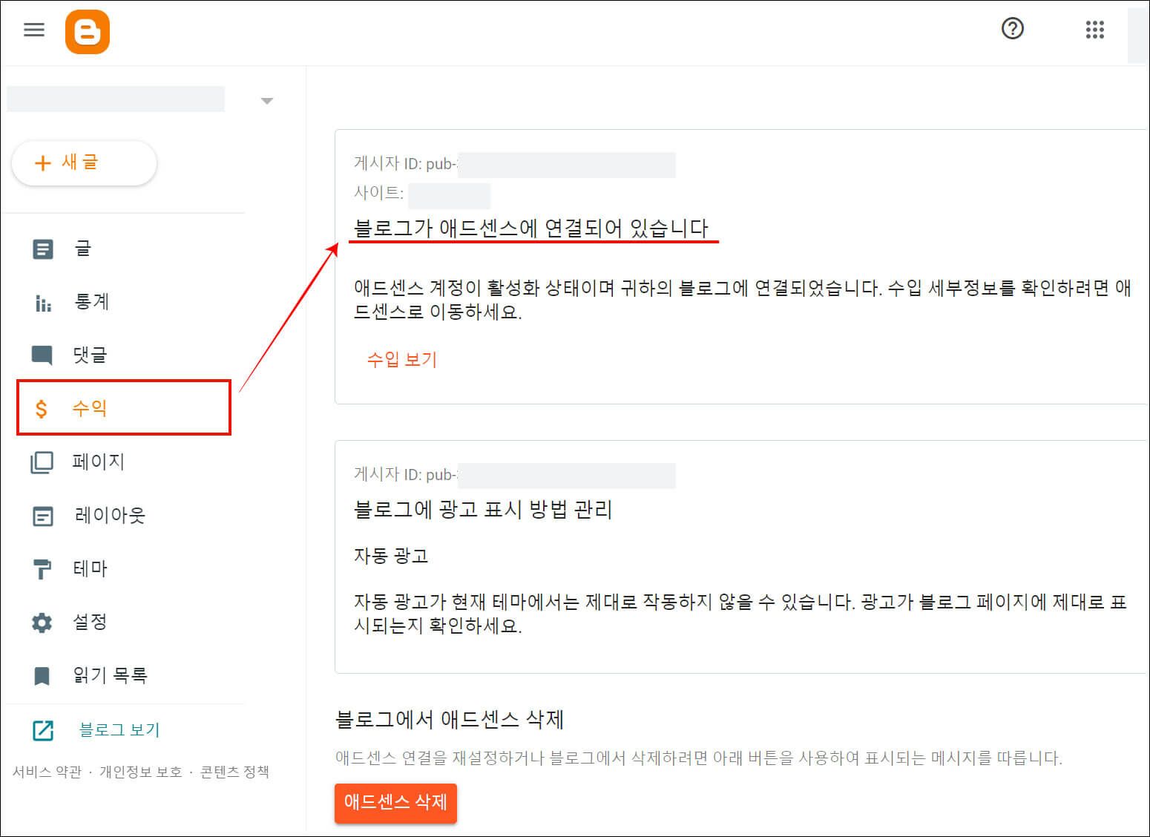Click the 새 글 new post button
Screen dimensions: 1150x837
coord(84,163)
